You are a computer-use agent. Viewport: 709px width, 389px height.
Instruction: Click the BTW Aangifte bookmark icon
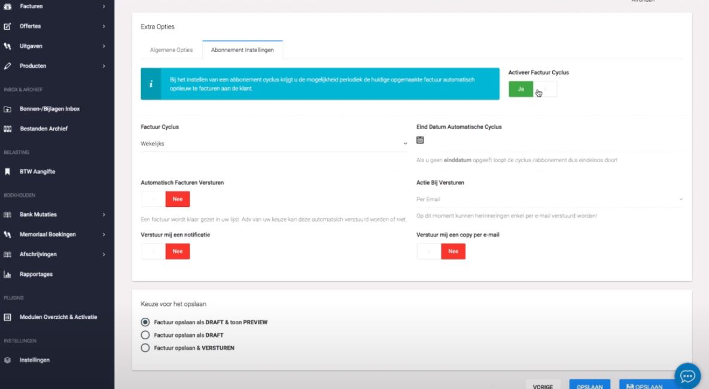(7, 172)
